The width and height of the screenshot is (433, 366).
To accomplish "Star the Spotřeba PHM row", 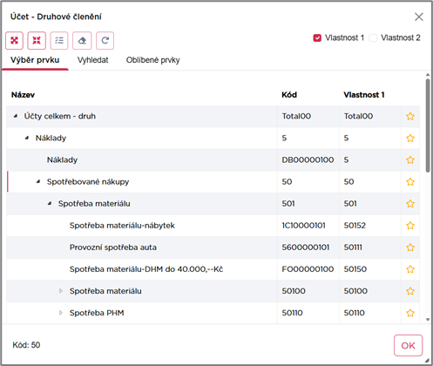I will pyautogui.click(x=410, y=313).
